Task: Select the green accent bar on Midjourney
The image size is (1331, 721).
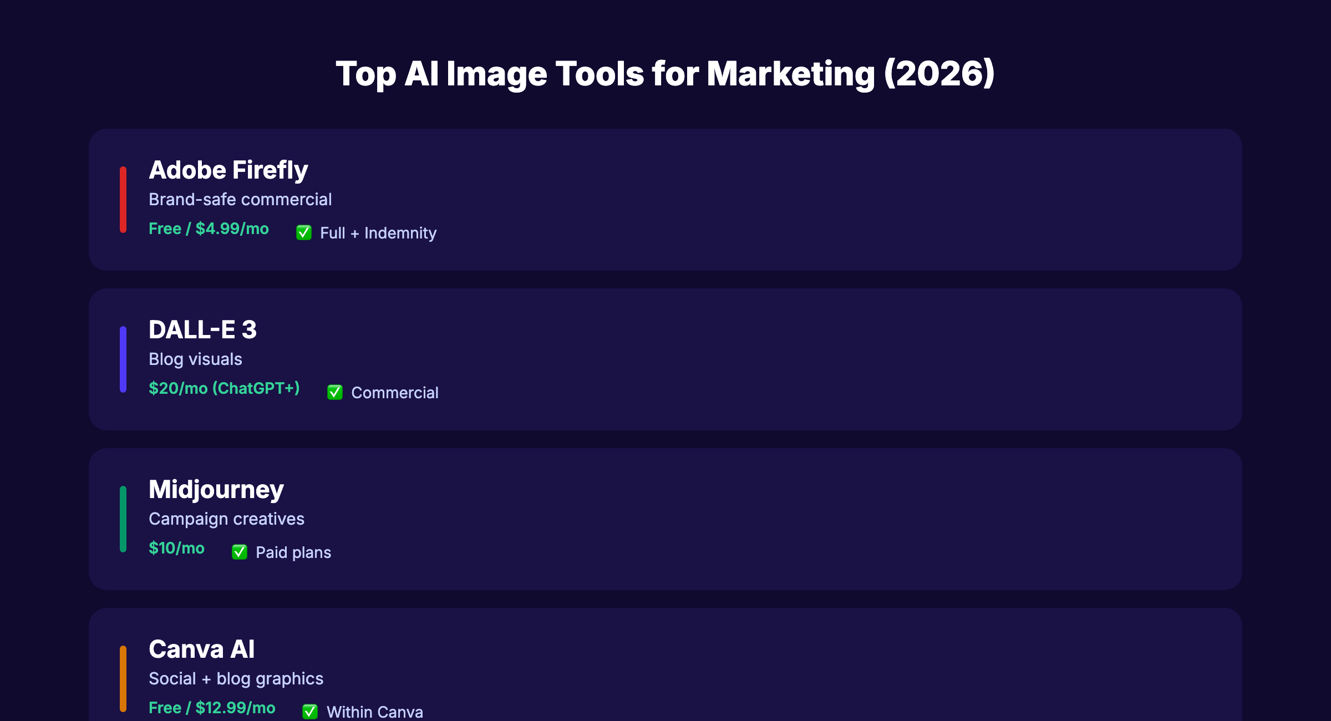Action: (123, 519)
